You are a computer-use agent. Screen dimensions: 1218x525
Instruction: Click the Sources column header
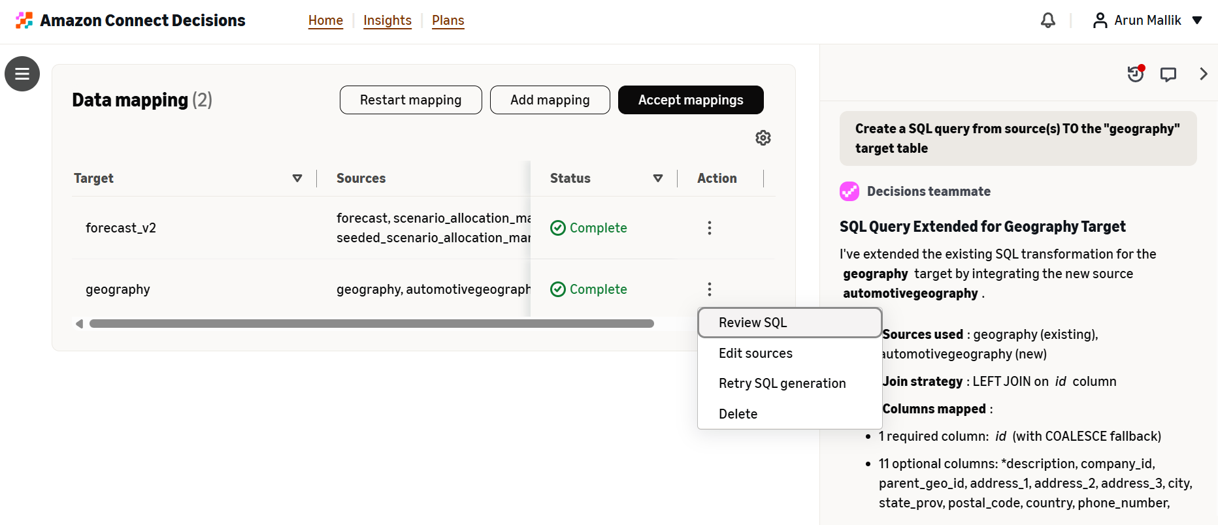[x=361, y=178]
